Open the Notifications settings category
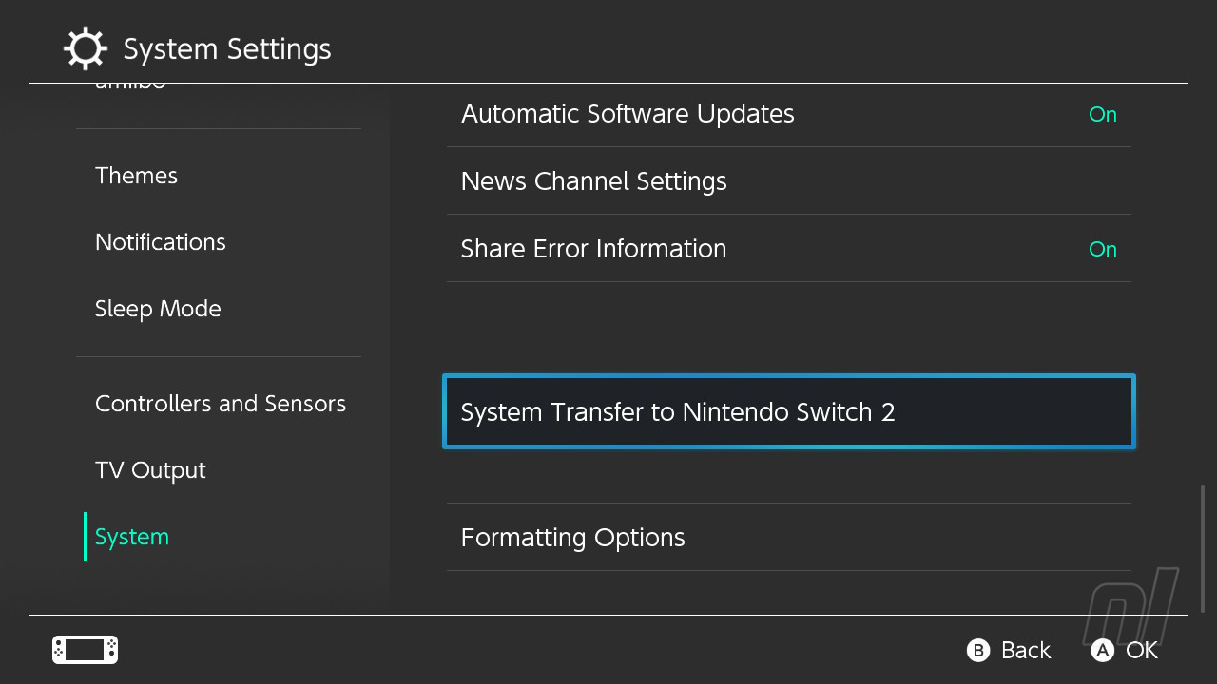1217x684 pixels. 161,242
